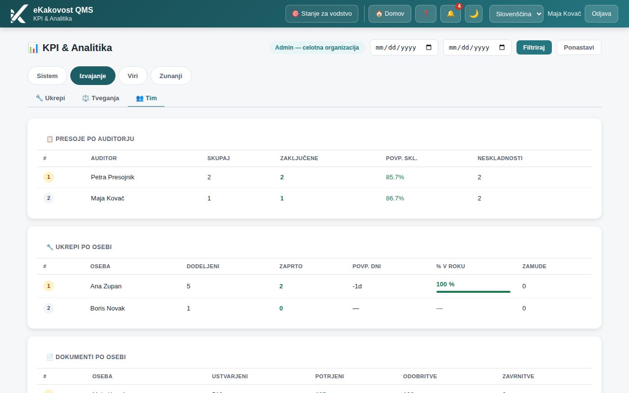Click rank 1 badge for Petra Presojnik
629x393 pixels.
click(49, 177)
